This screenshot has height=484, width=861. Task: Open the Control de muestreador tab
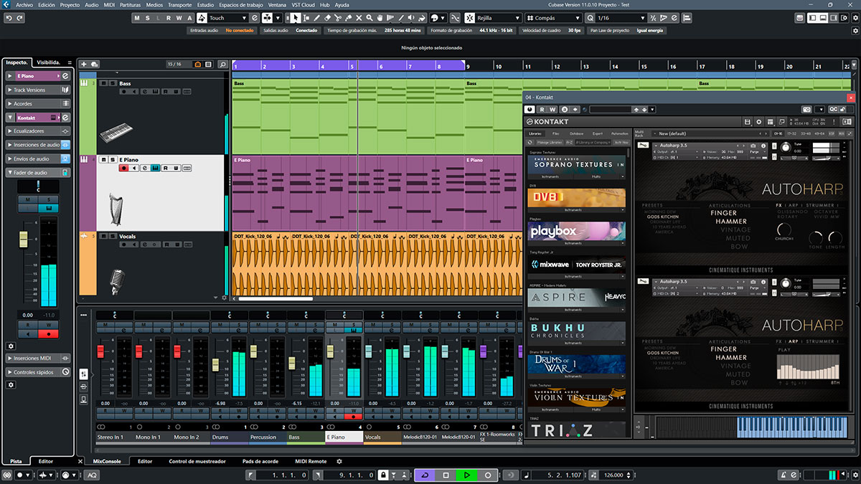pos(197,461)
